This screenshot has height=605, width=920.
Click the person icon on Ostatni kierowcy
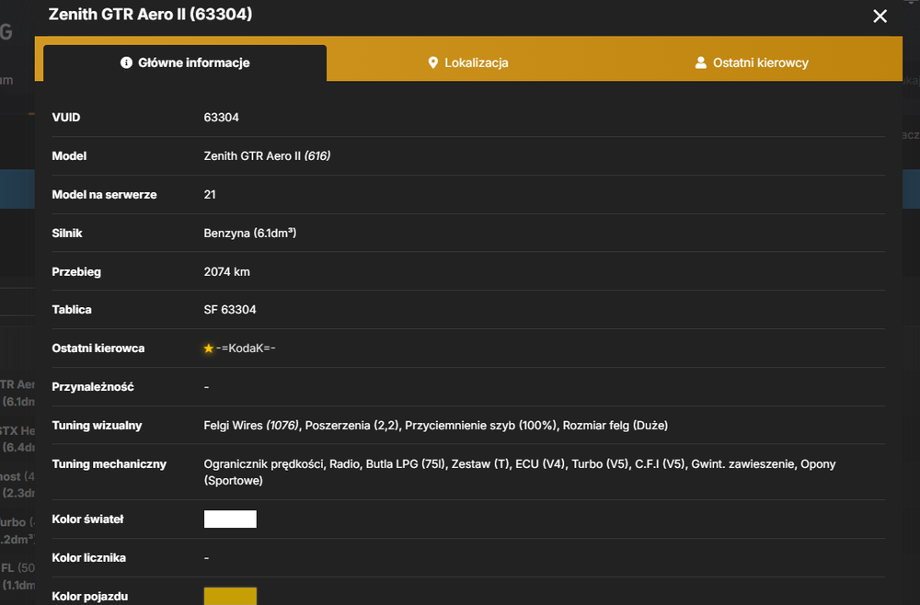pos(700,63)
